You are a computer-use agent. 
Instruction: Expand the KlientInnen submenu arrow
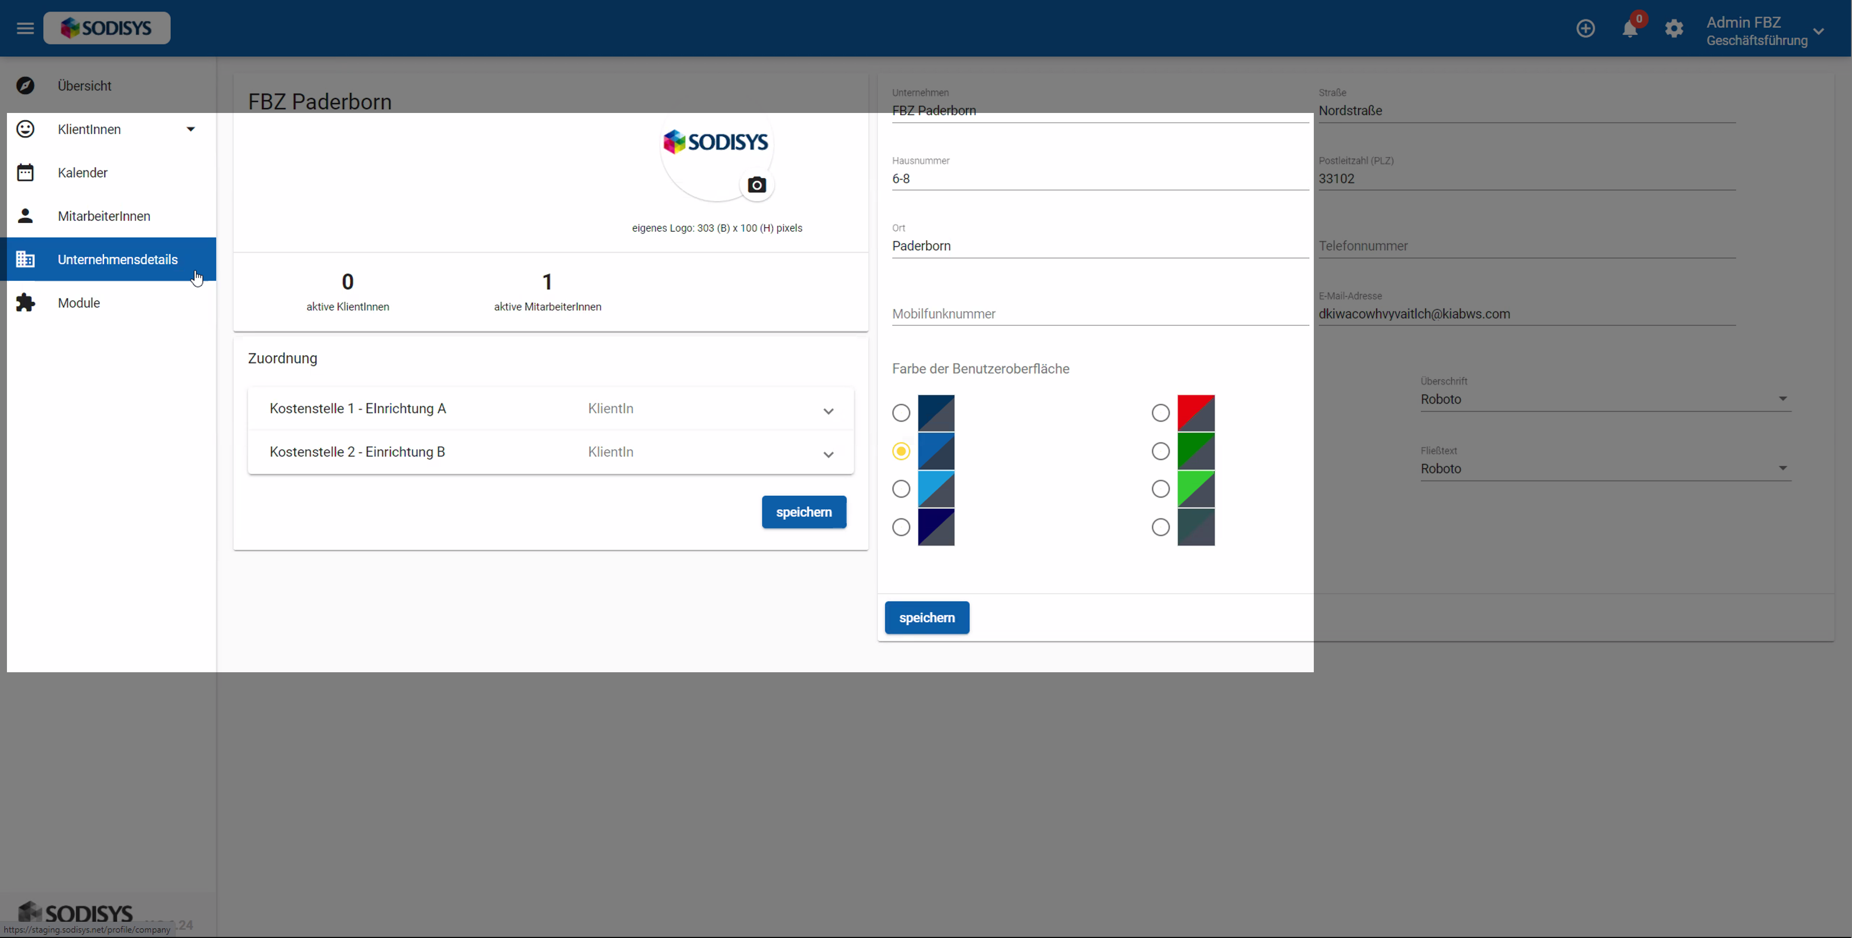tap(191, 130)
